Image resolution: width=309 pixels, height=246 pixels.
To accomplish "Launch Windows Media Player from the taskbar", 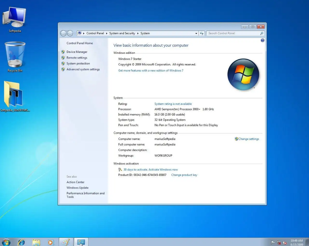I will pos(51,242).
